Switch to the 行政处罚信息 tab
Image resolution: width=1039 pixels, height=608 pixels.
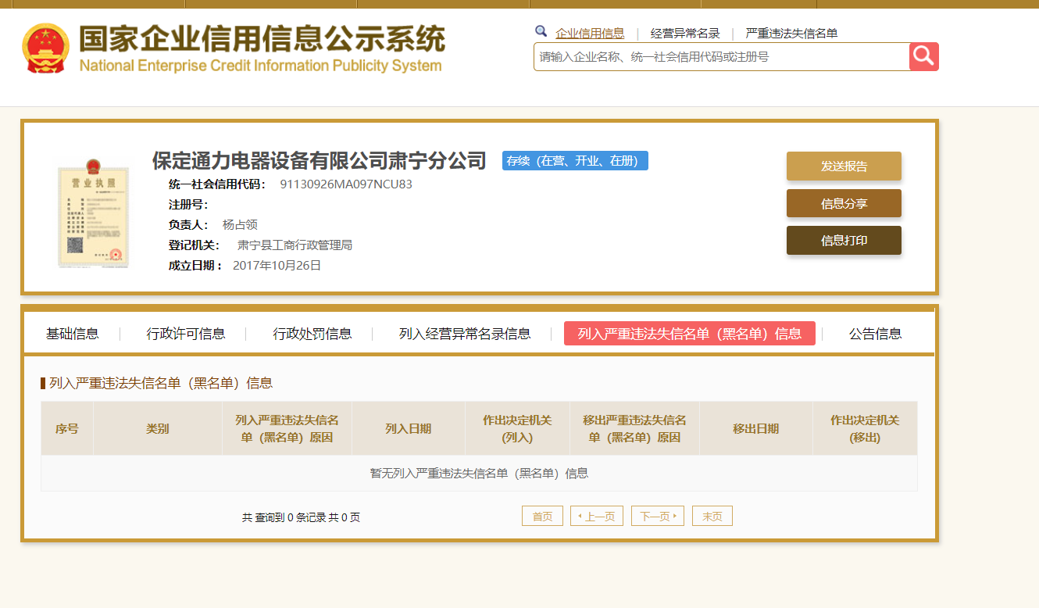click(x=312, y=334)
